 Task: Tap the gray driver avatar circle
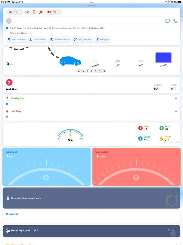[9, 21]
